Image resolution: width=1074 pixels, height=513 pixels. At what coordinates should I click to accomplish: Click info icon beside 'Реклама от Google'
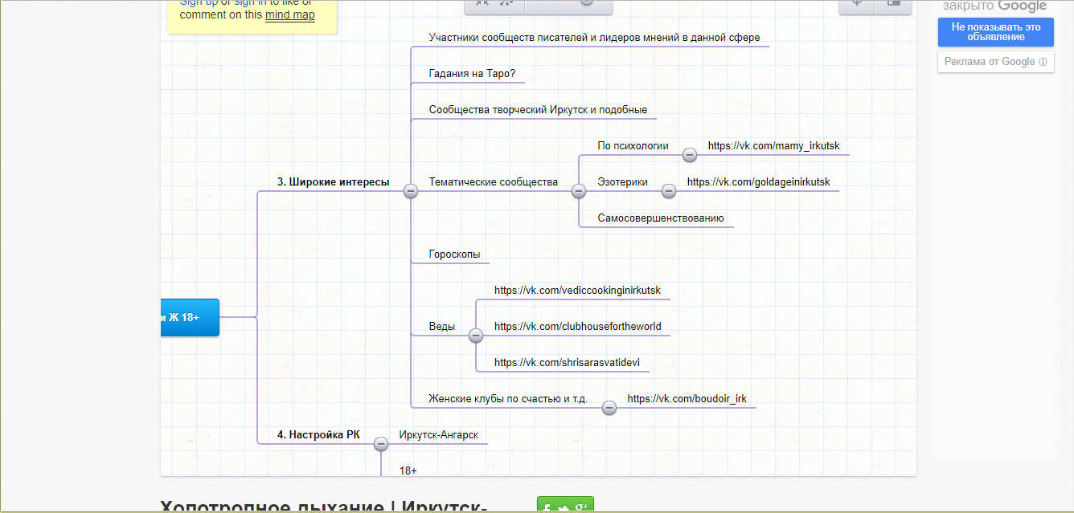pyautogui.click(x=1043, y=62)
